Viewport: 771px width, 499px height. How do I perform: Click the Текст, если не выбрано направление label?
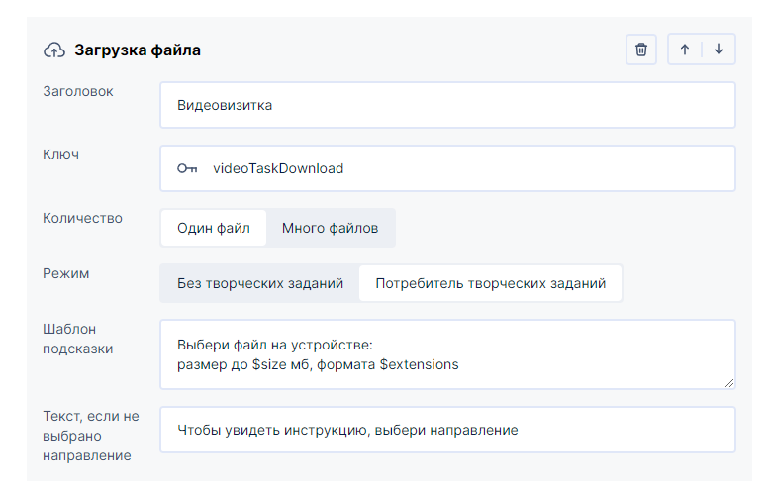pyautogui.click(x=91, y=436)
